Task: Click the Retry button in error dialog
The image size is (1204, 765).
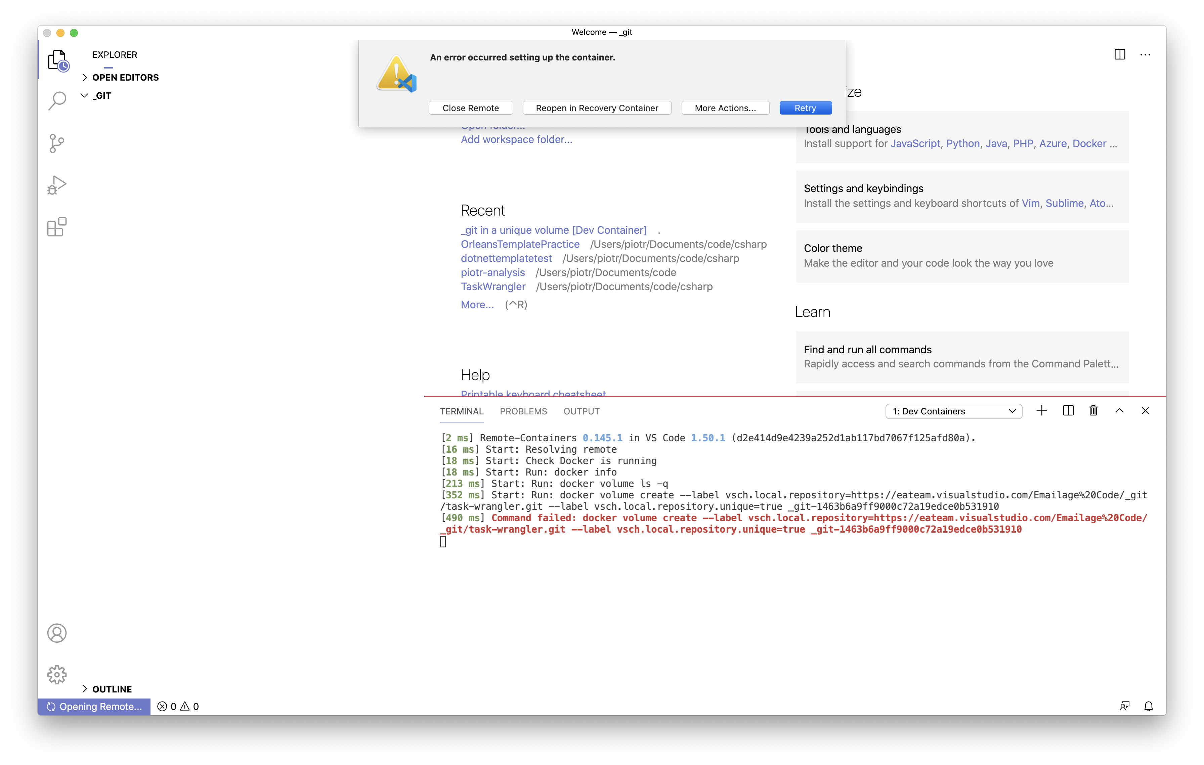Action: coord(805,107)
